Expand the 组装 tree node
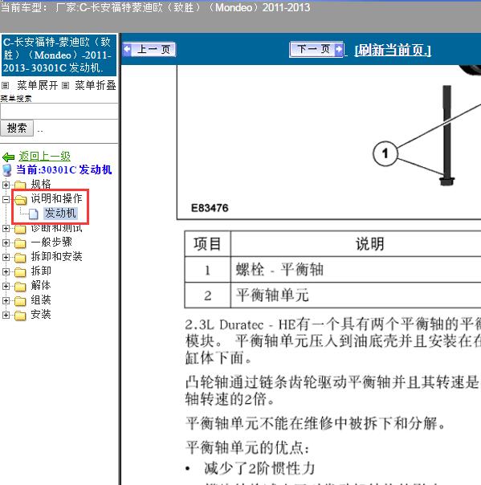Viewport: 481px width, 485px height. pyautogui.click(x=6, y=300)
